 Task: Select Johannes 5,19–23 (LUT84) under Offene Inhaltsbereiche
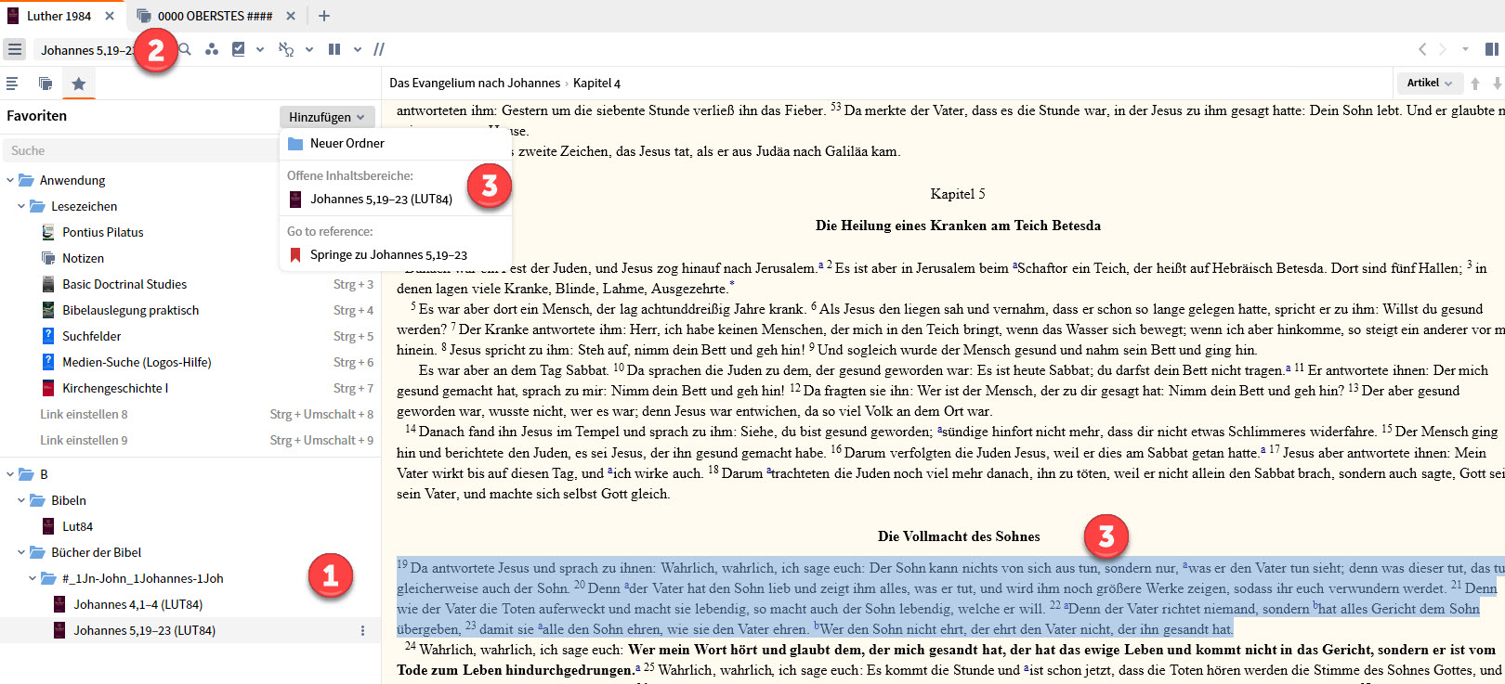(395, 199)
